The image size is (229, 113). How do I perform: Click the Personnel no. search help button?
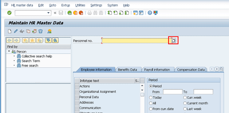pos(173,41)
